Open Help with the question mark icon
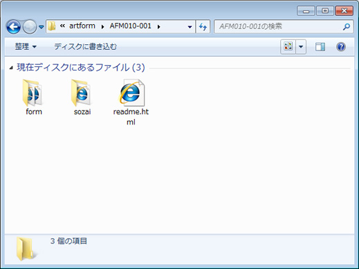This screenshot has height=269, width=359. [341, 47]
